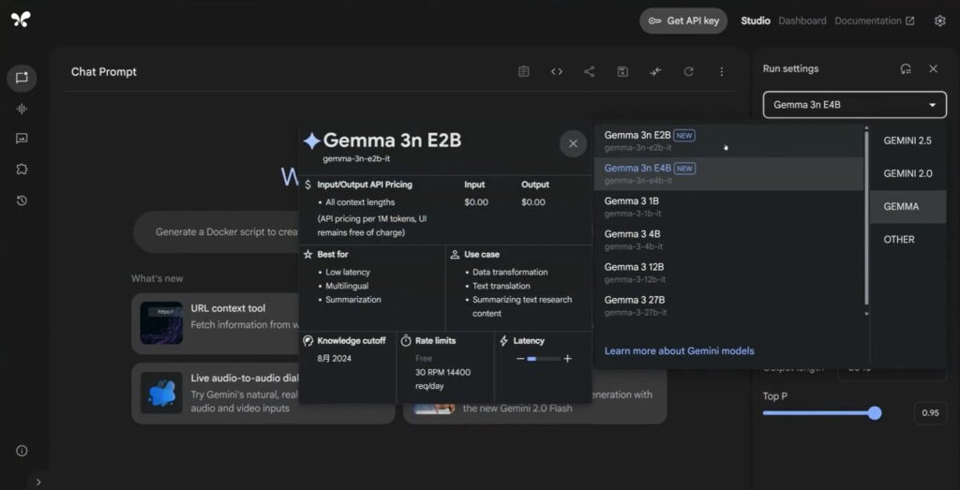Screen dimensions: 960x490
Task: Choose the GEMINI 2.0 category
Action: [907, 173]
